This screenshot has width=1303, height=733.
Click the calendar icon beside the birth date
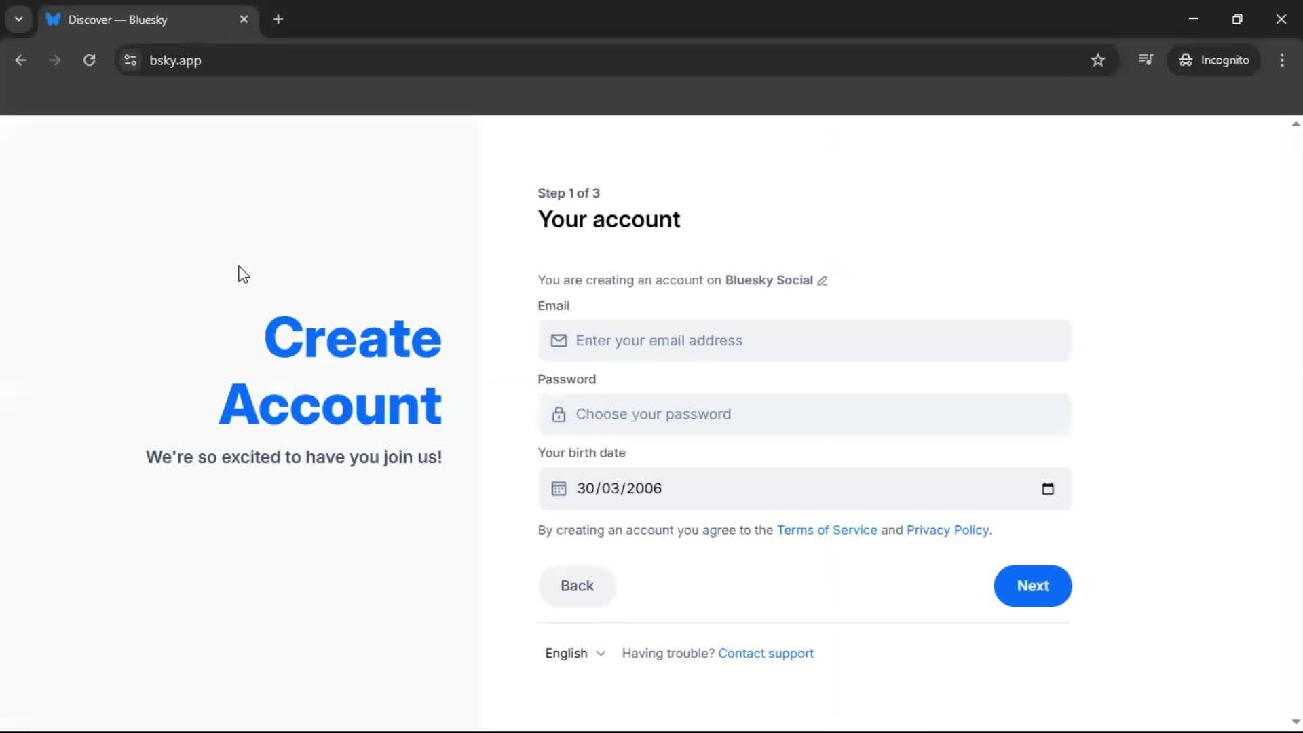pos(559,489)
